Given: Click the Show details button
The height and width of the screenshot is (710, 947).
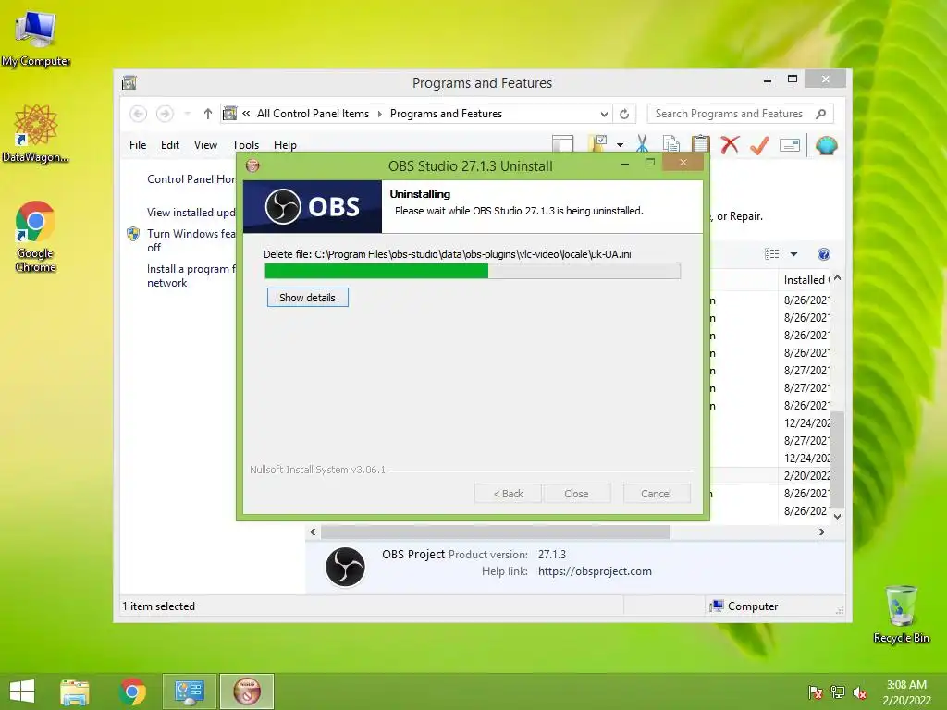Looking at the screenshot, I should click(307, 298).
